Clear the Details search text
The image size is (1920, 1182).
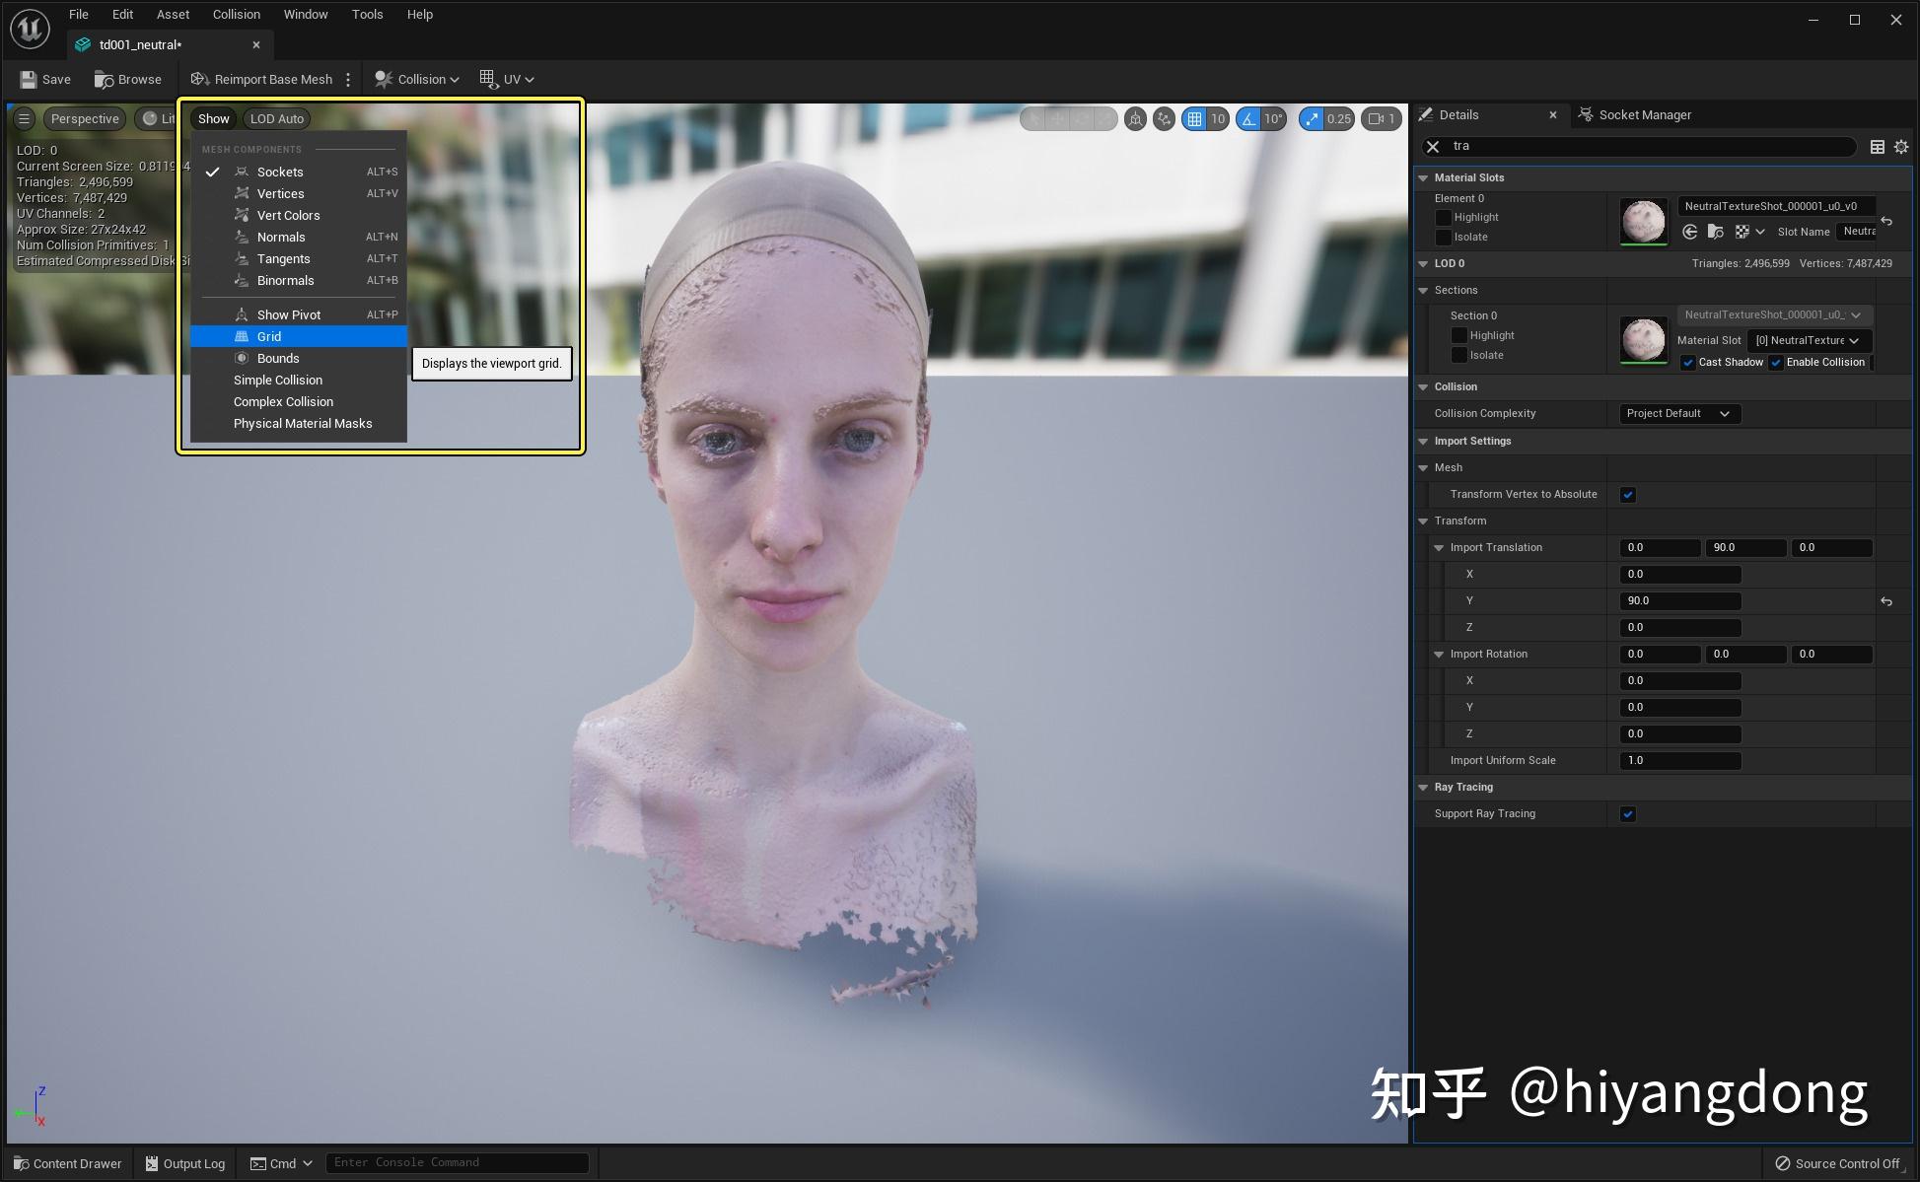point(1433,147)
